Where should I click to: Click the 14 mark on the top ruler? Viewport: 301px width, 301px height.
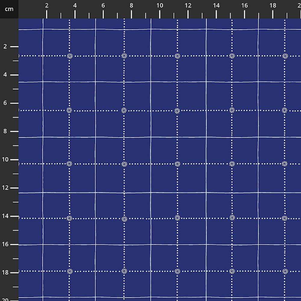pos(216,6)
